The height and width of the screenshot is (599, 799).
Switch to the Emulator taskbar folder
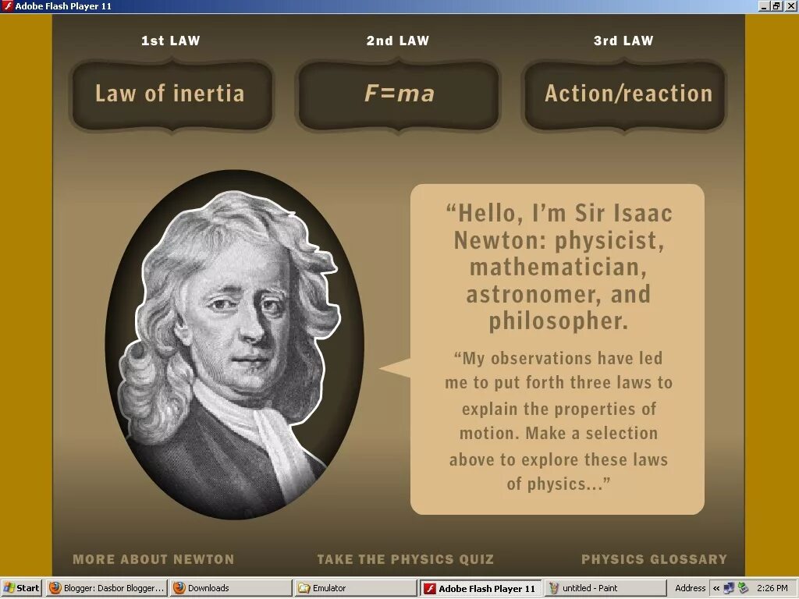[356, 588]
